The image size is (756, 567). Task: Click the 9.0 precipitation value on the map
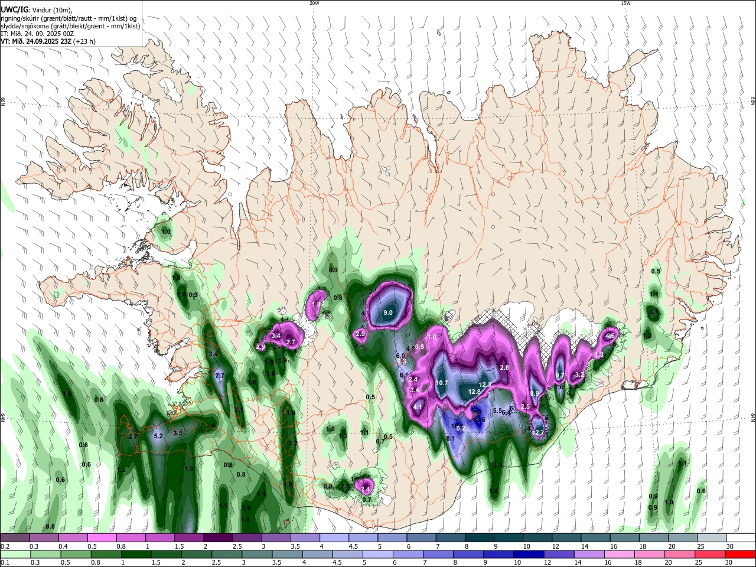(x=388, y=312)
